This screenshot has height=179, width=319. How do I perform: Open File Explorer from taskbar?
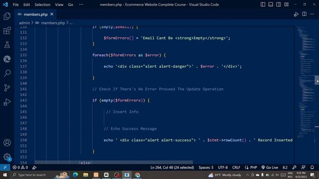[x=86, y=175]
